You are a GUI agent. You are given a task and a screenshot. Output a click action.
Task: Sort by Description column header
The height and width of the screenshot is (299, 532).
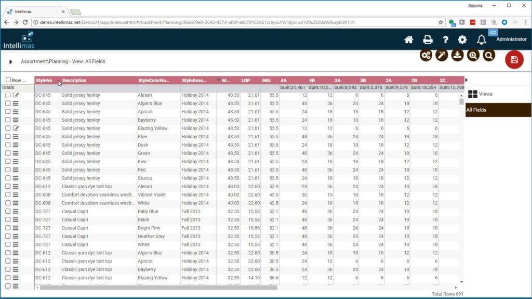click(74, 81)
